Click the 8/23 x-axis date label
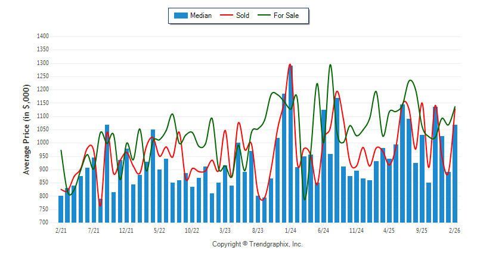This screenshot has width=477, height=259. coord(258,230)
